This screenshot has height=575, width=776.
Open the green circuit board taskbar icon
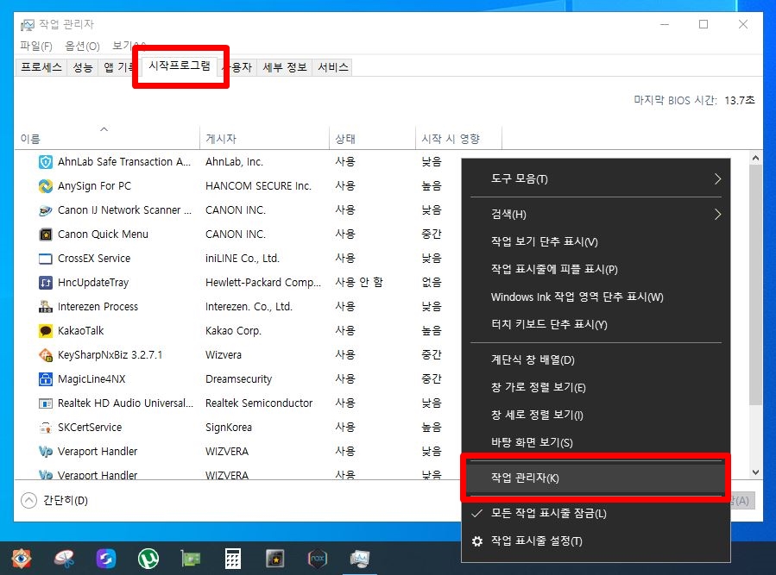click(191, 559)
